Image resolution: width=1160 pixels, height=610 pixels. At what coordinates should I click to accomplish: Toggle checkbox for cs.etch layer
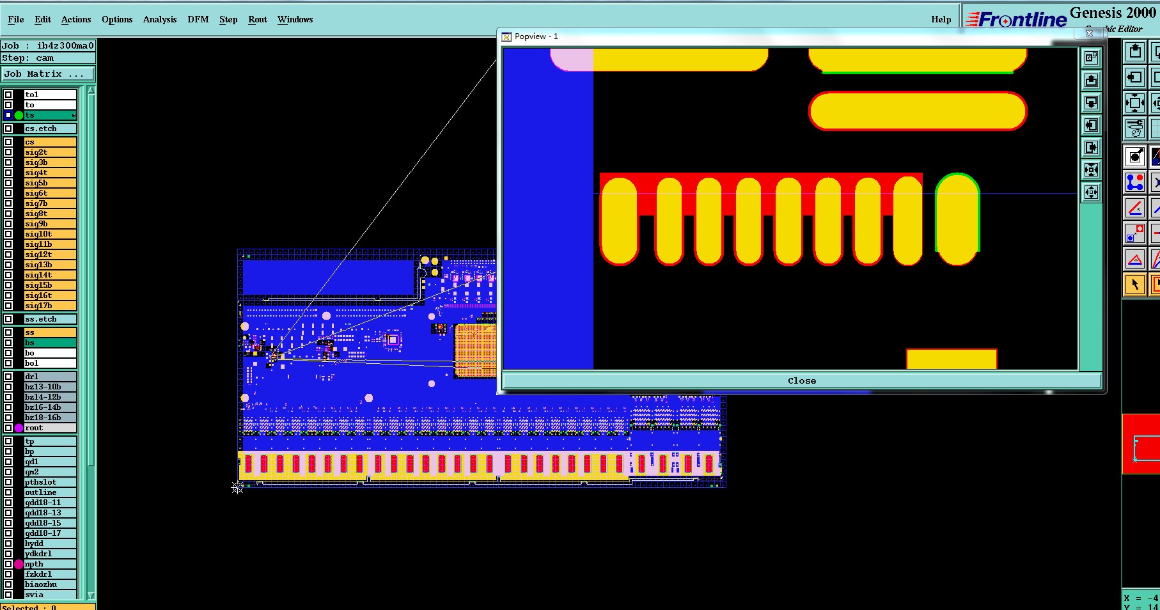click(8, 129)
